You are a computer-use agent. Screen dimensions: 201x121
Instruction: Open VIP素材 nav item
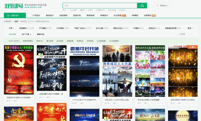148,15
